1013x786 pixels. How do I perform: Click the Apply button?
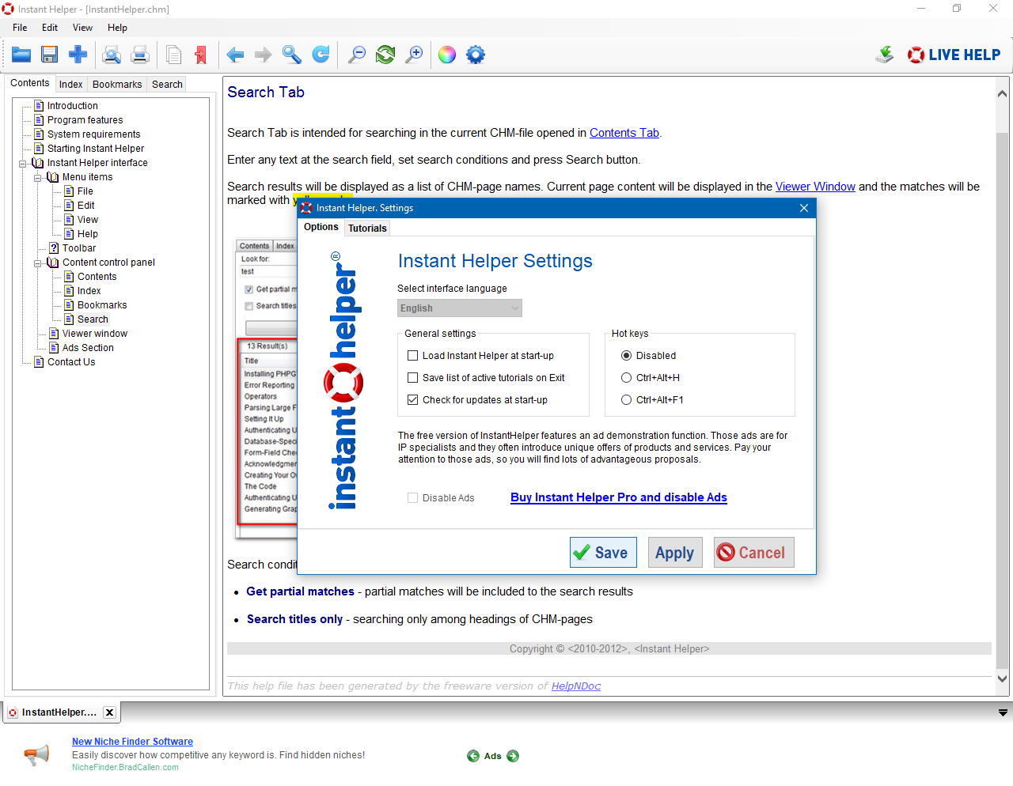tap(674, 553)
